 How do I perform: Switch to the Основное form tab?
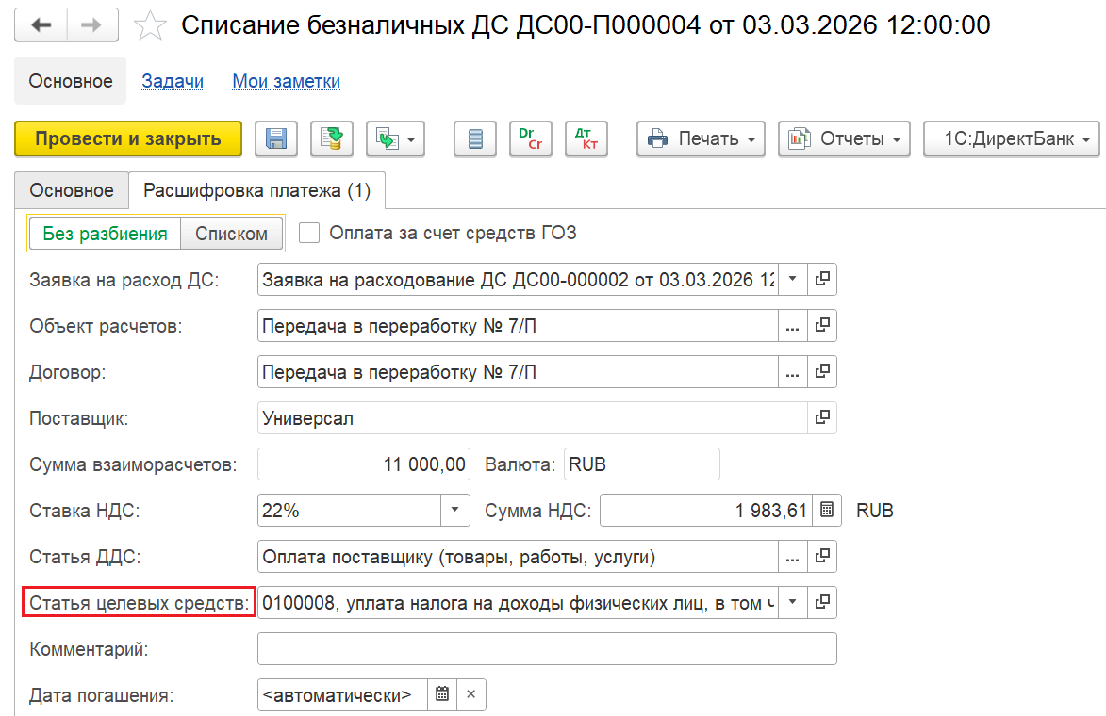coord(72,190)
